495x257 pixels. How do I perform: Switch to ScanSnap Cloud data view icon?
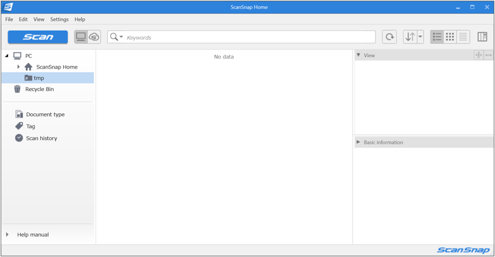point(94,37)
